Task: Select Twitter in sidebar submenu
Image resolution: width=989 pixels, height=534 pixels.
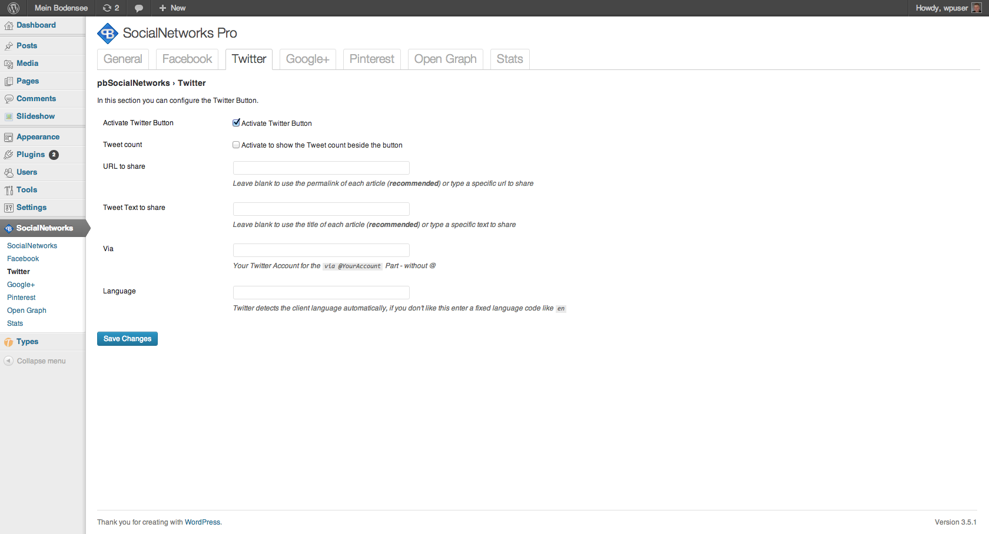Action: (x=18, y=272)
